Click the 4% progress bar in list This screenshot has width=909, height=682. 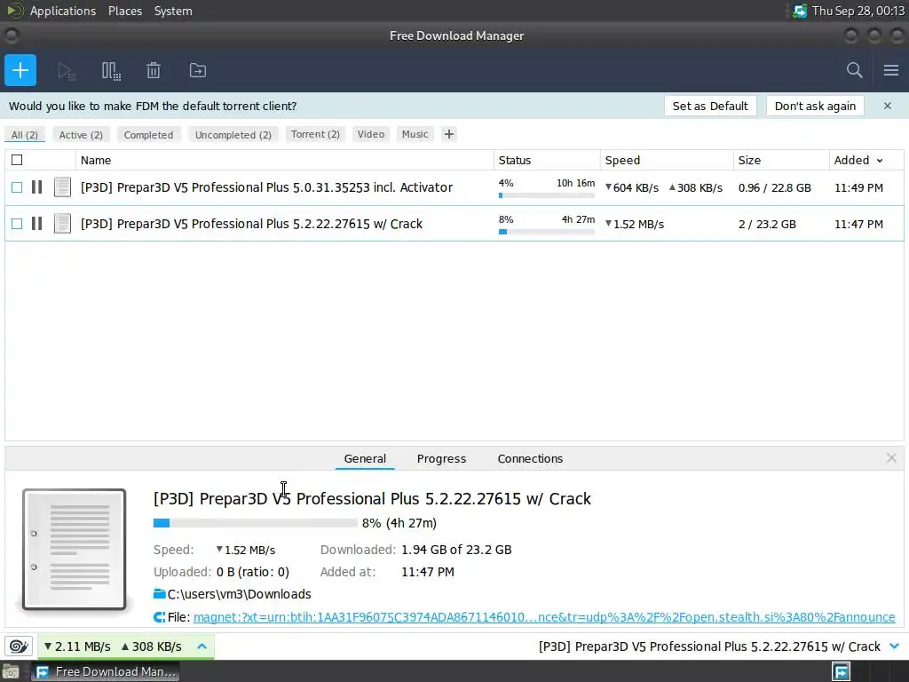point(547,195)
